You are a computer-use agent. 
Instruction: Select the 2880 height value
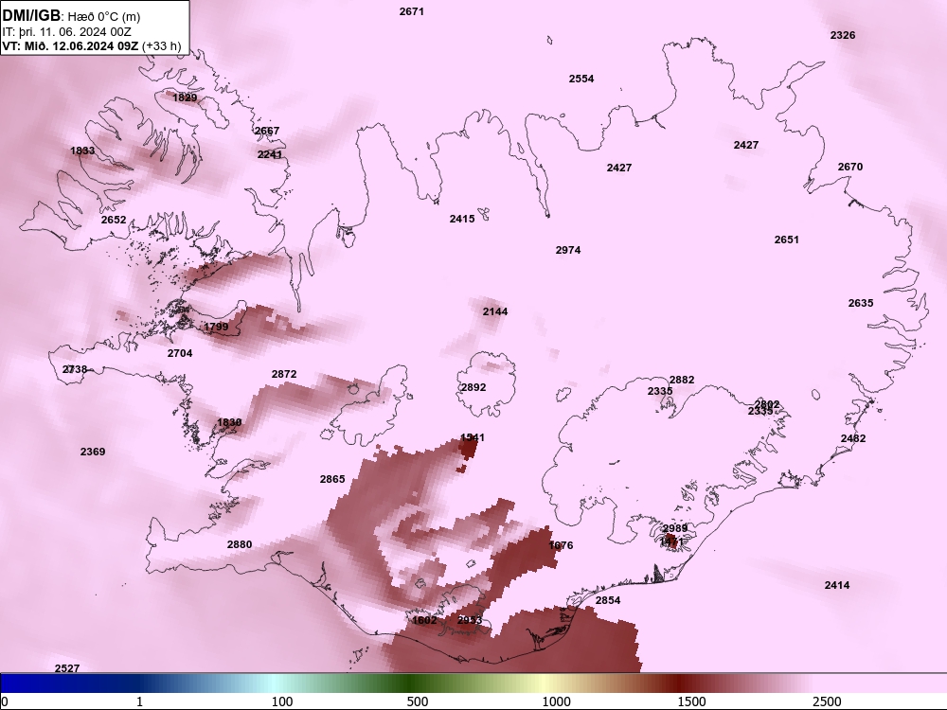240,544
